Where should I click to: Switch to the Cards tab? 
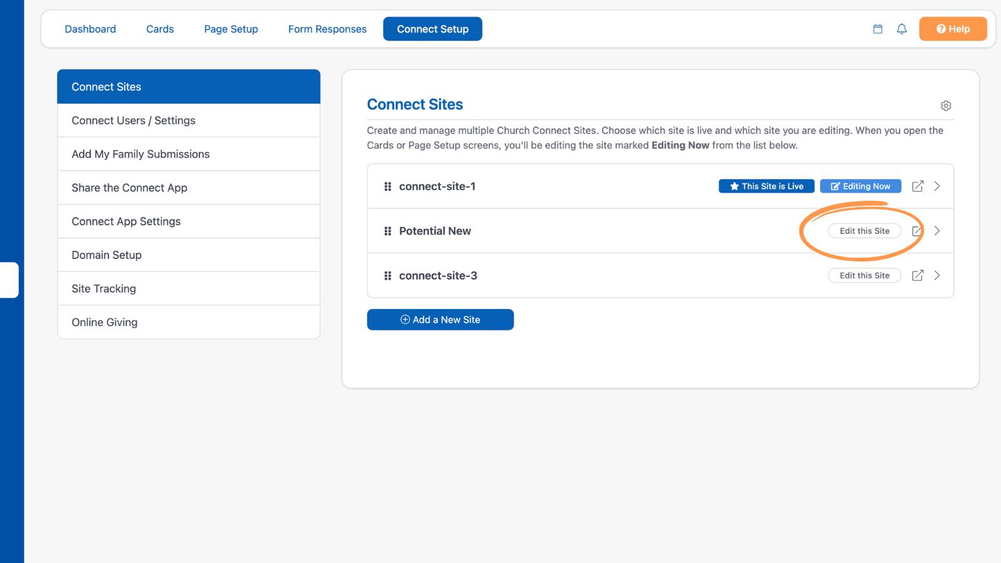coord(160,29)
